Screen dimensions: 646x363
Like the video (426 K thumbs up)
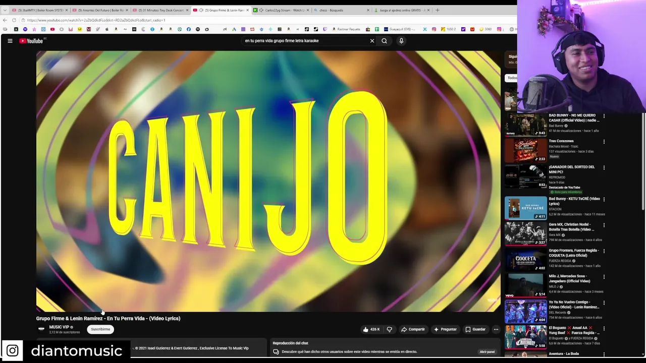click(371, 329)
